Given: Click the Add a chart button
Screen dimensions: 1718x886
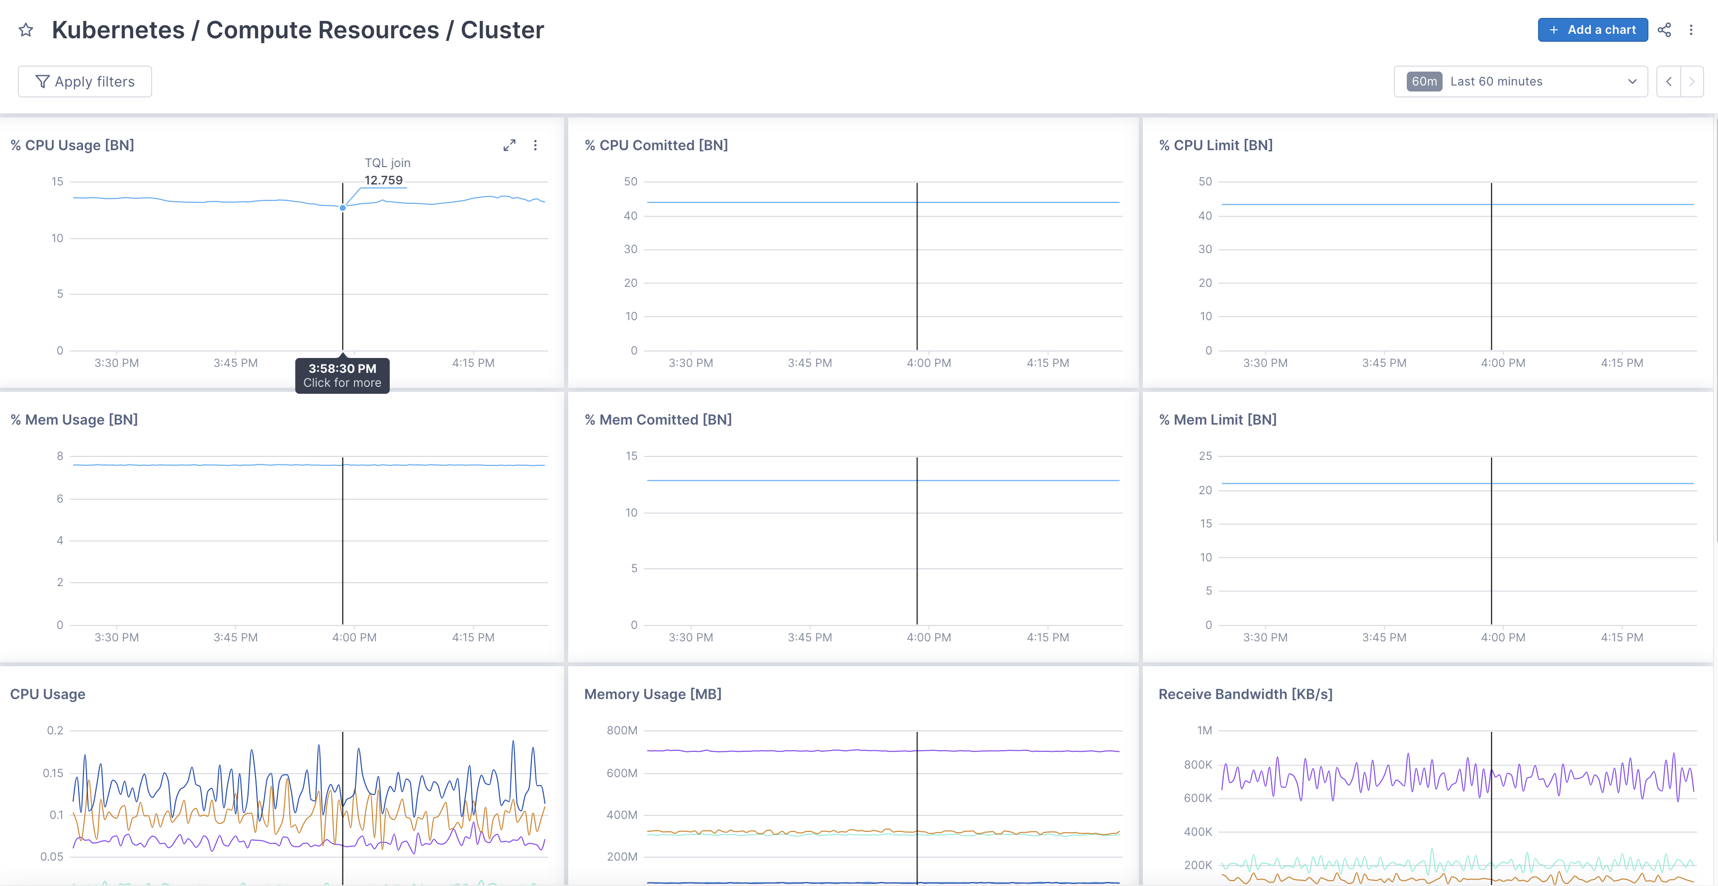Looking at the screenshot, I should 1593,29.
